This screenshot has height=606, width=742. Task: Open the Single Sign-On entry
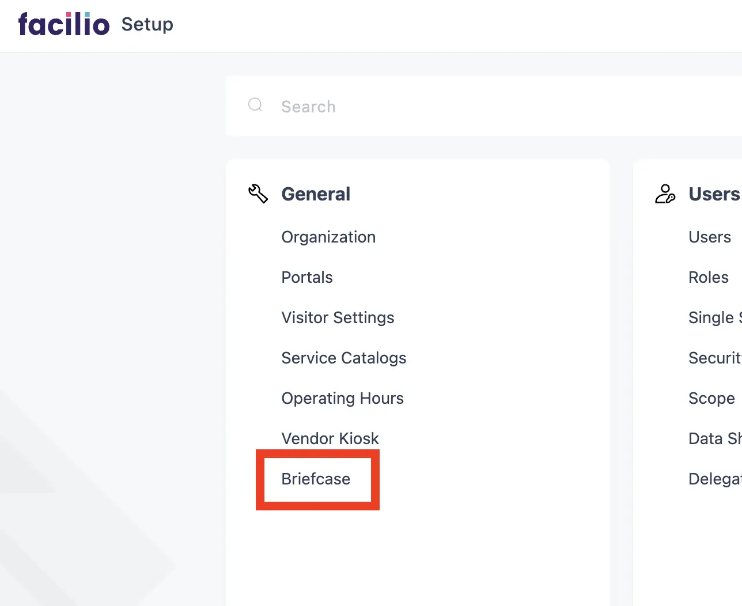coord(714,318)
